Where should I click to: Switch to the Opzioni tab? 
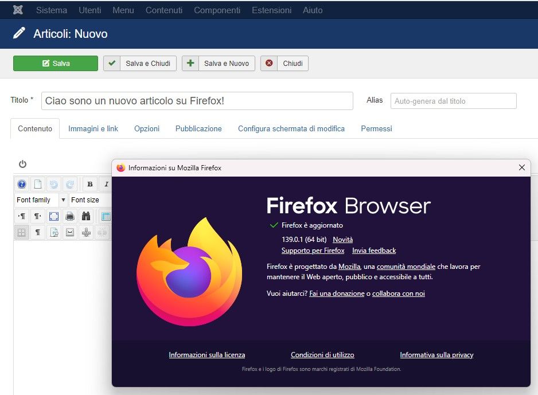pyautogui.click(x=147, y=128)
